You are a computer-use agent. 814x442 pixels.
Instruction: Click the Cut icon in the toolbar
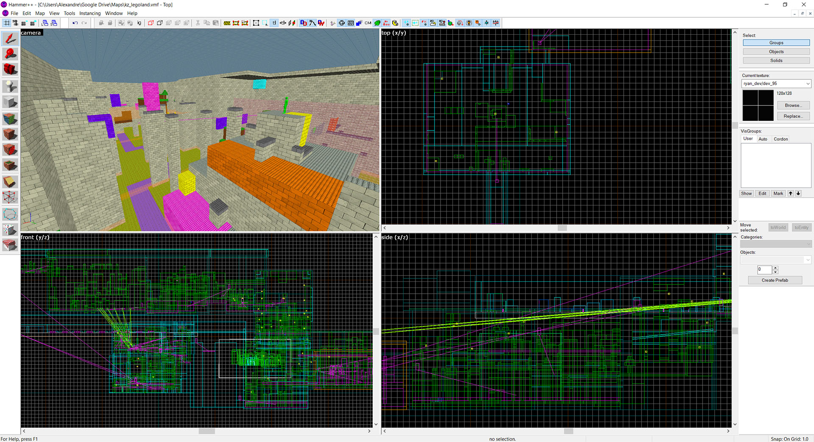coord(198,23)
